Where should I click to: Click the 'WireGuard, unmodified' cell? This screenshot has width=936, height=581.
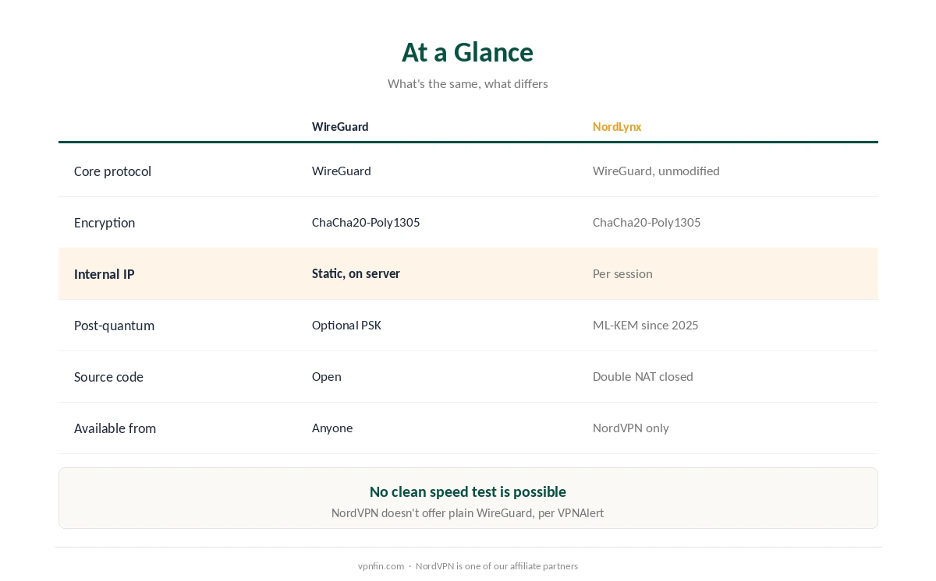tap(656, 171)
